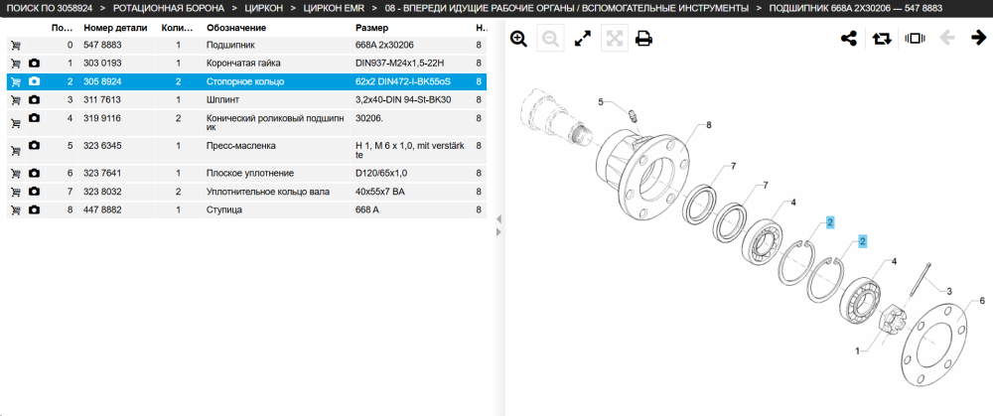Open photo of part 311 7613
Screen dimensions: 993x416
34,100
